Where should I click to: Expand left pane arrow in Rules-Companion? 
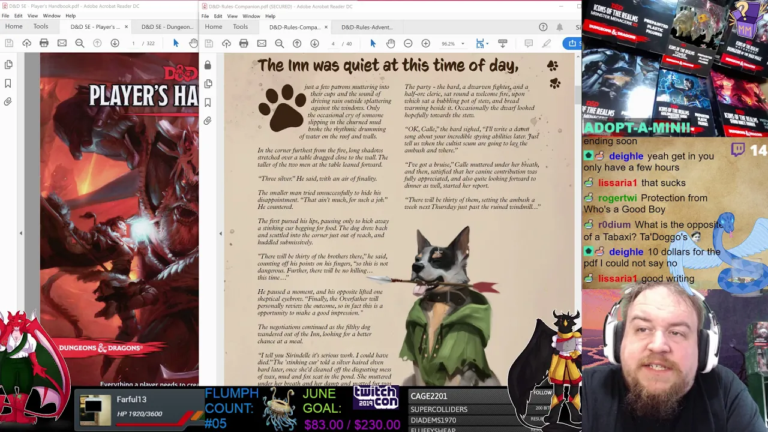pos(220,233)
